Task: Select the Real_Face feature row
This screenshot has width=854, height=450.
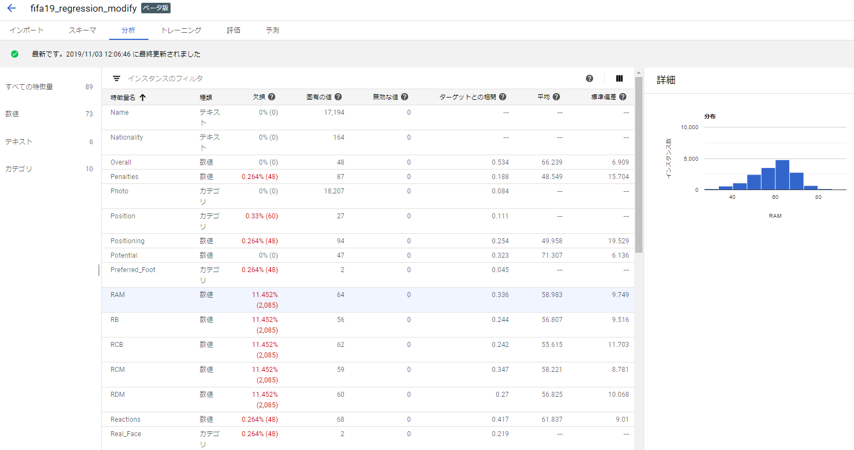Action: 368,438
